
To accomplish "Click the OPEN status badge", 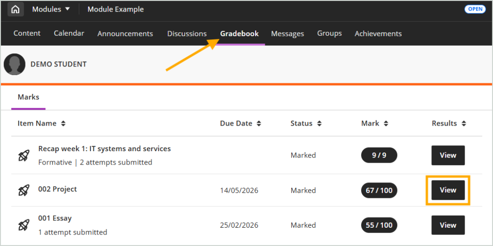I will click(x=475, y=9).
